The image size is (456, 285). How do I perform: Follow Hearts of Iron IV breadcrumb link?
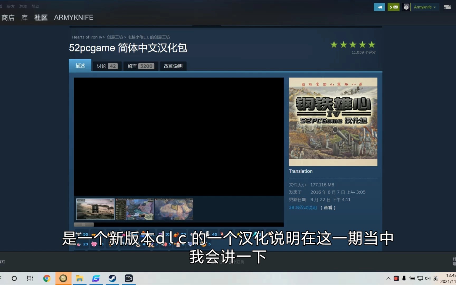tap(87, 37)
